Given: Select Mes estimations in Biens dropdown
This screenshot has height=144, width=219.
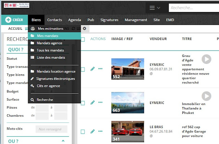Looking at the screenshot, I should 54,28.
